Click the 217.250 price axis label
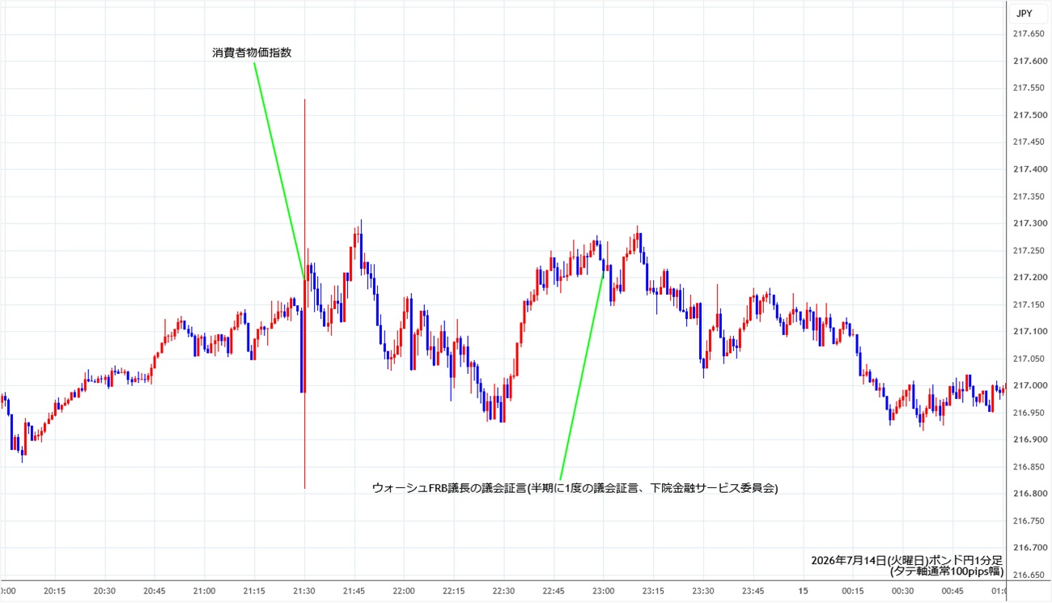Viewport: 1052px width, 603px height. [1028, 251]
